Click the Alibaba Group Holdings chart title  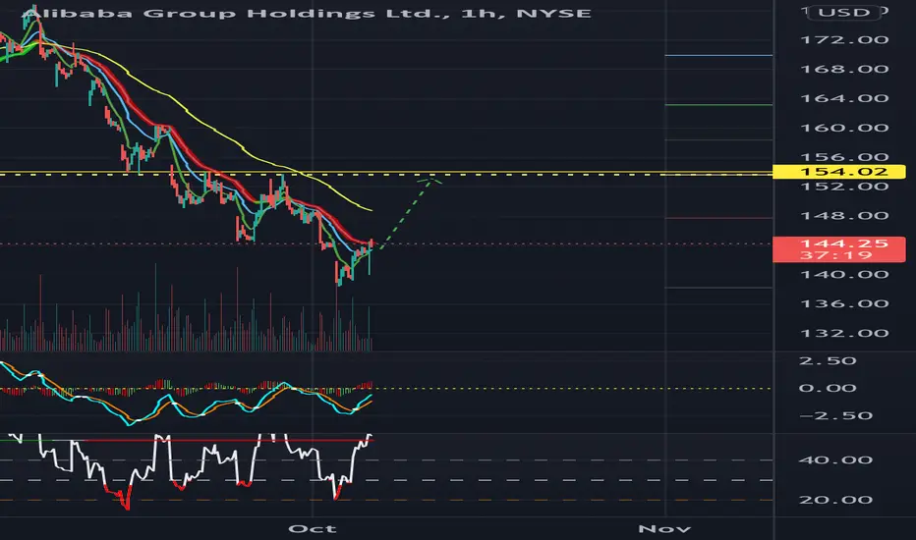309,13
